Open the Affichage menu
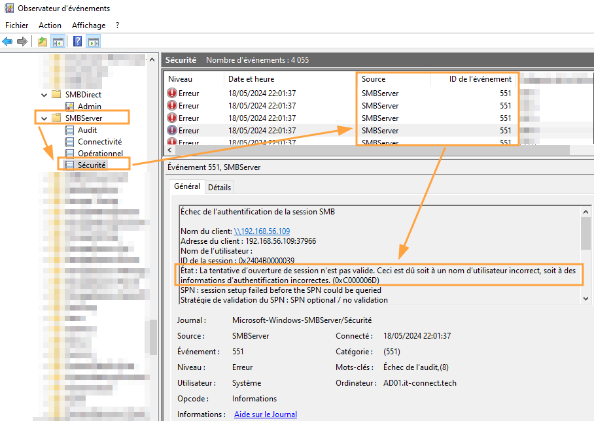The image size is (594, 421). pos(88,25)
